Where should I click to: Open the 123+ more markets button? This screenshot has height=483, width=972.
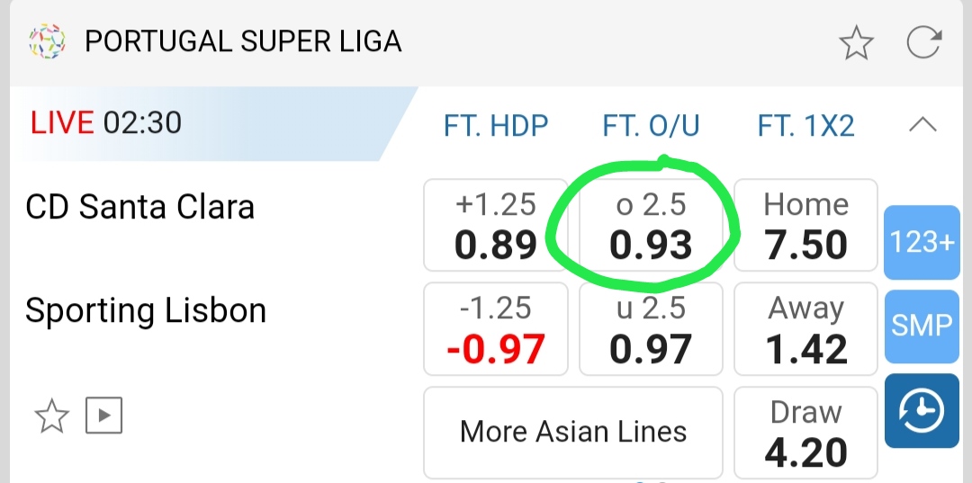point(922,242)
